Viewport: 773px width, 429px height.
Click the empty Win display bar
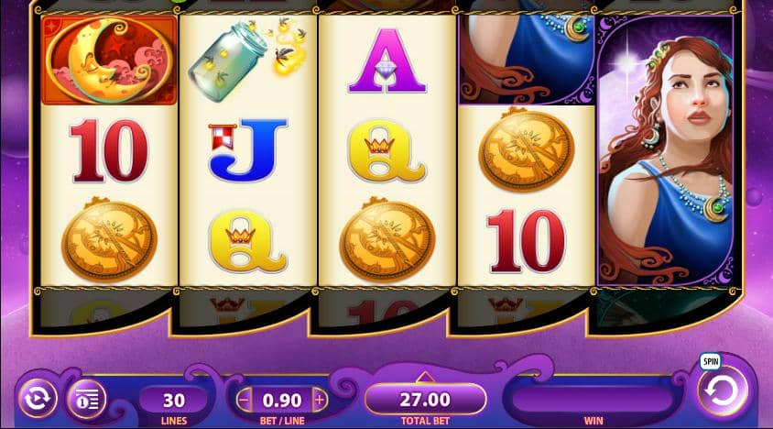coord(593,400)
